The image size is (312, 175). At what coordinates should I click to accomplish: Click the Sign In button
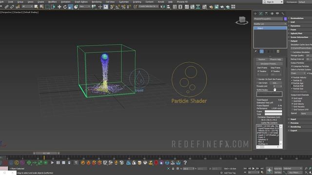(273, 2)
